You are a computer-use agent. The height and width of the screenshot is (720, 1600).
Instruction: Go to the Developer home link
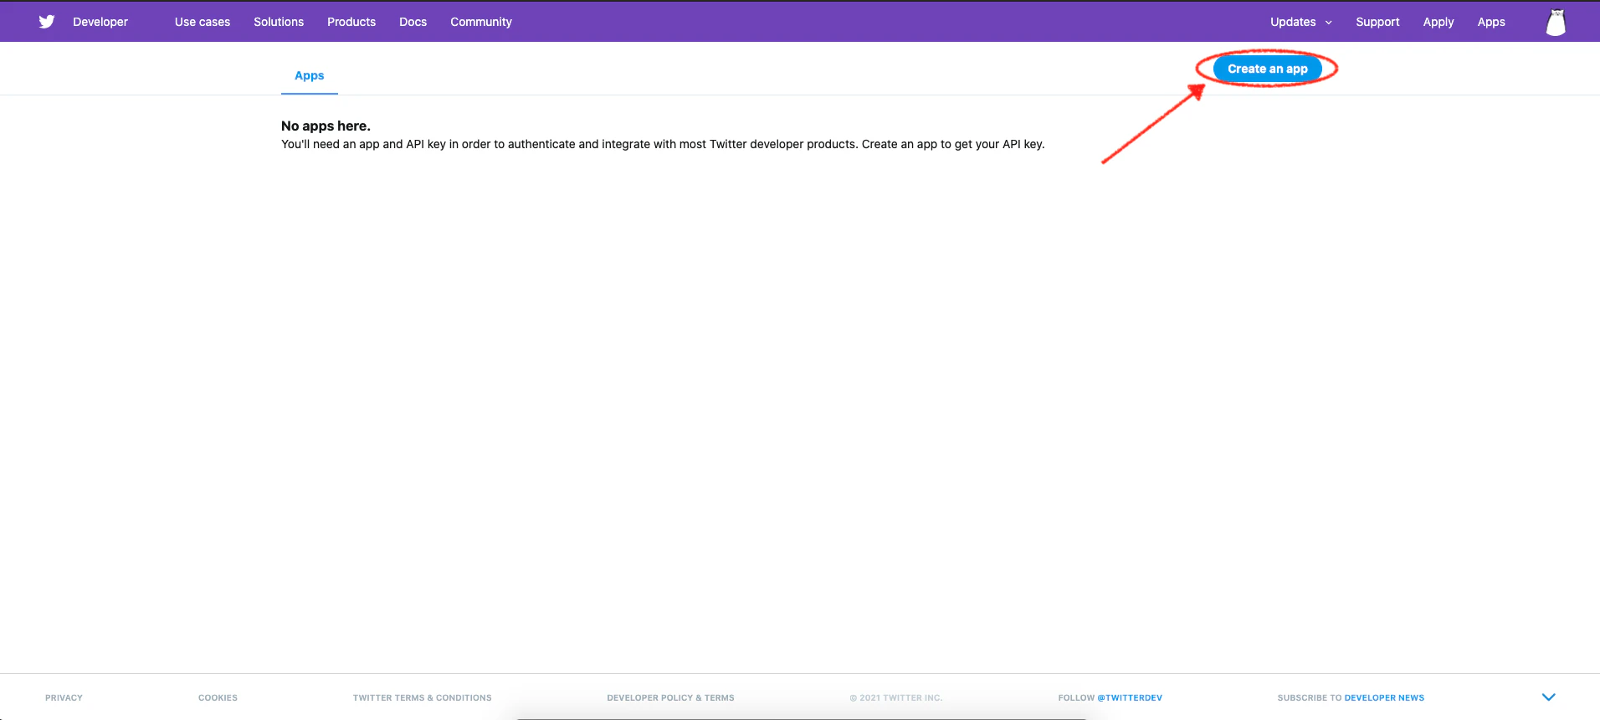tap(100, 22)
